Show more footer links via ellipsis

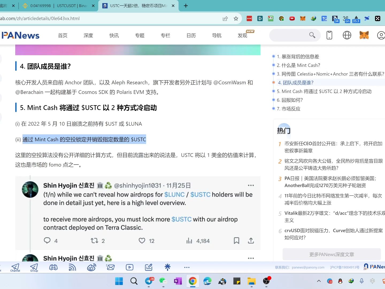click(187, 267)
